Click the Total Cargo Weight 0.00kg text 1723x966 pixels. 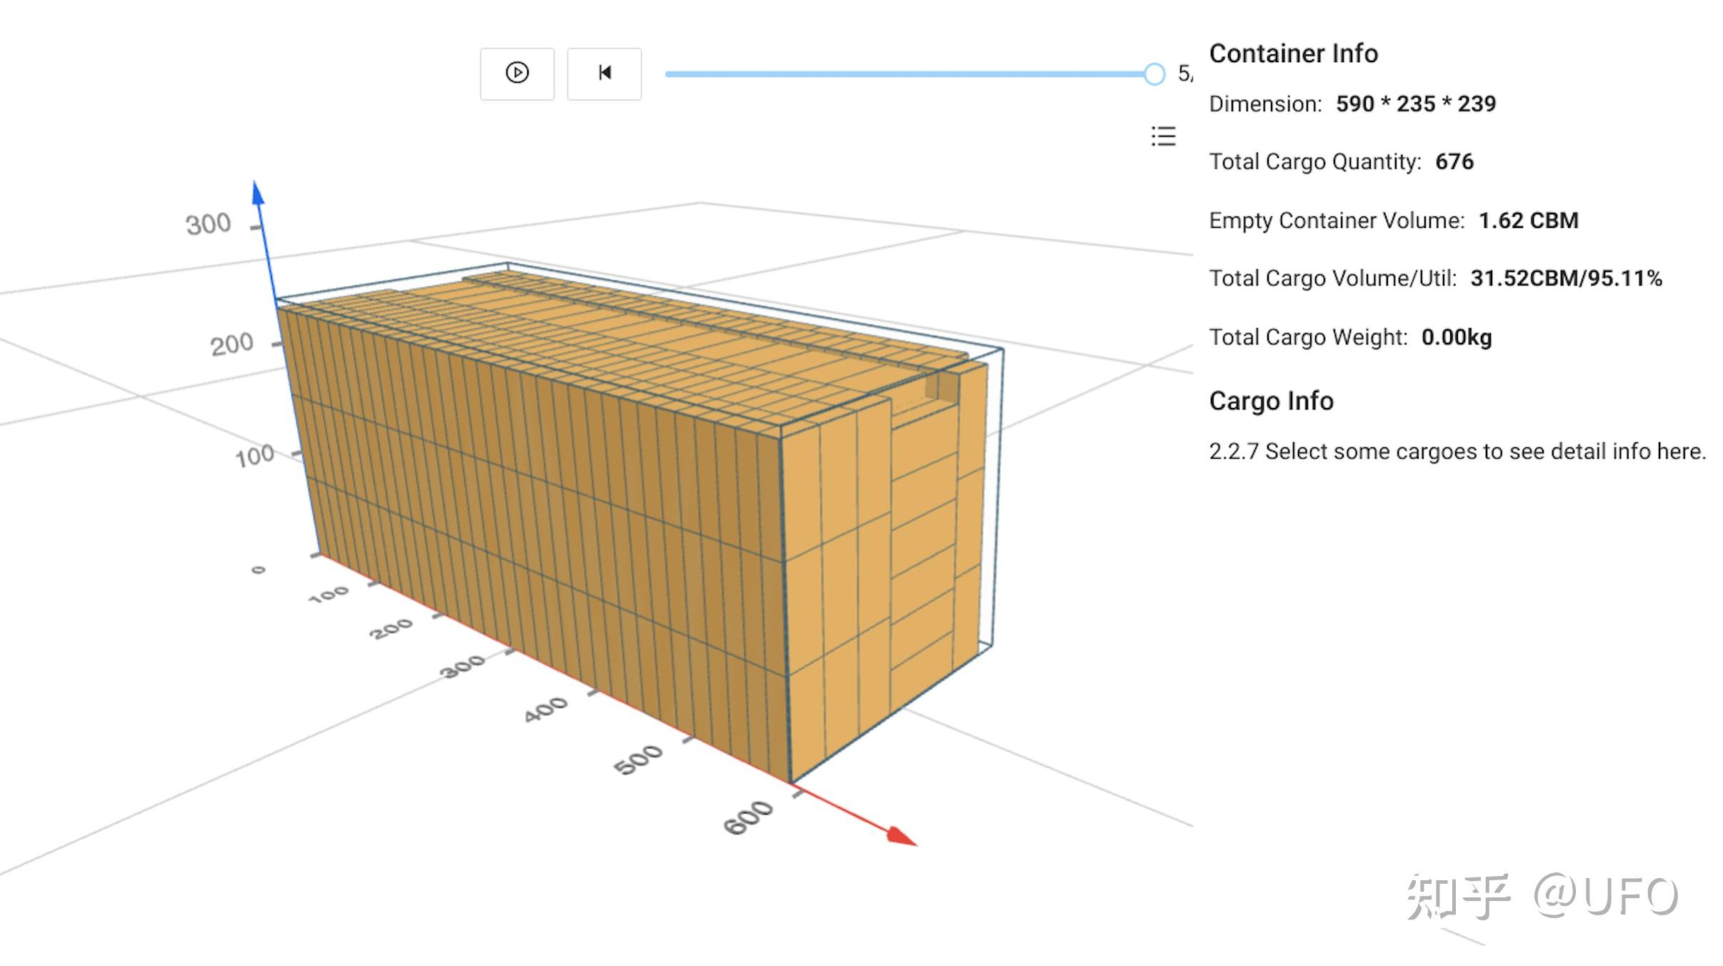tap(1456, 337)
